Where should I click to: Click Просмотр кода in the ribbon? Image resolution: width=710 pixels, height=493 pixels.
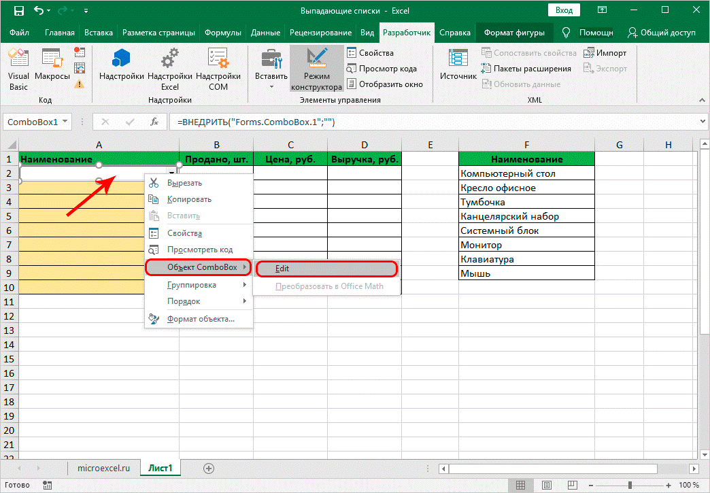pos(387,69)
